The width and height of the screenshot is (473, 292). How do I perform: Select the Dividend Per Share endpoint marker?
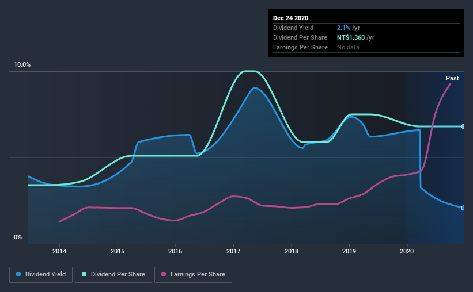[463, 126]
